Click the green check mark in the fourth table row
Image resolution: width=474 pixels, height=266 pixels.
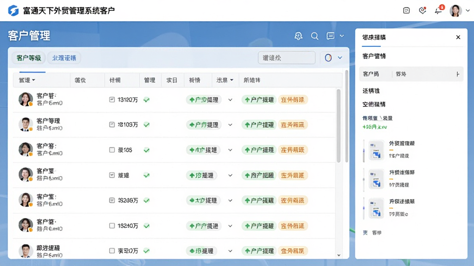(147, 175)
